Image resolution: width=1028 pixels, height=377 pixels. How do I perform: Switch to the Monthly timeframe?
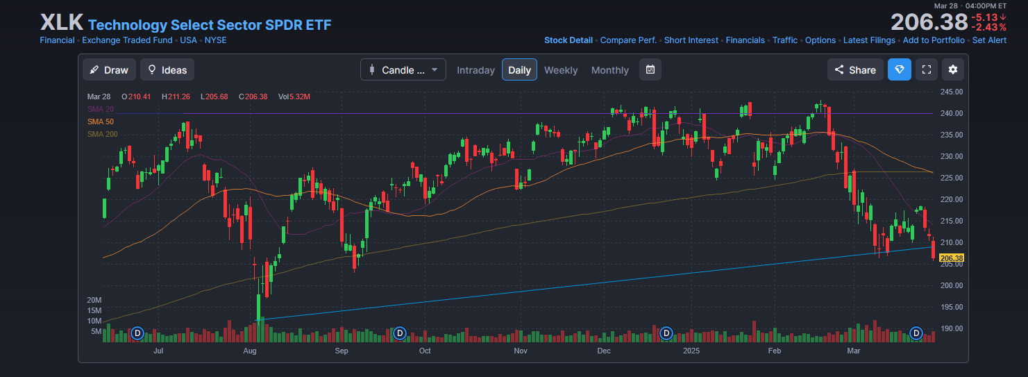pos(610,70)
